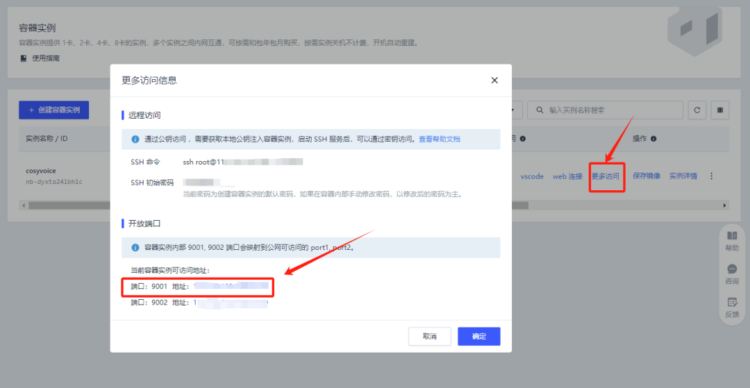Click the 远程访问 section heading

tap(144, 115)
